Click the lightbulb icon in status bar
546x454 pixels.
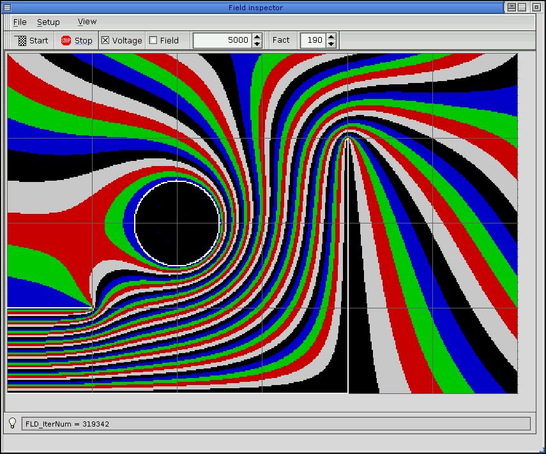12,423
